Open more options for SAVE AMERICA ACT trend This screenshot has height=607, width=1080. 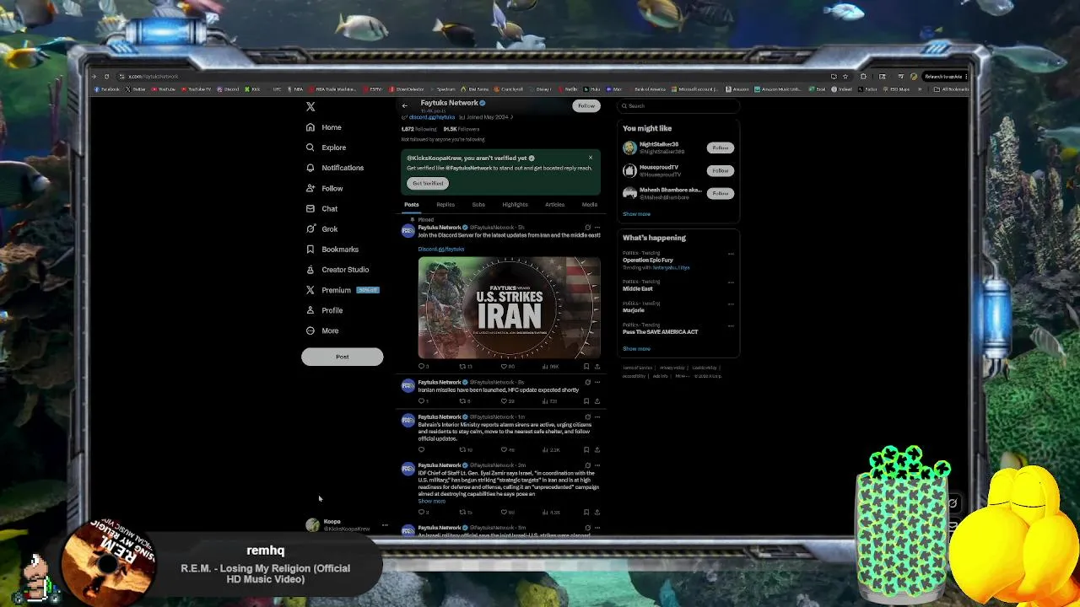731,325
